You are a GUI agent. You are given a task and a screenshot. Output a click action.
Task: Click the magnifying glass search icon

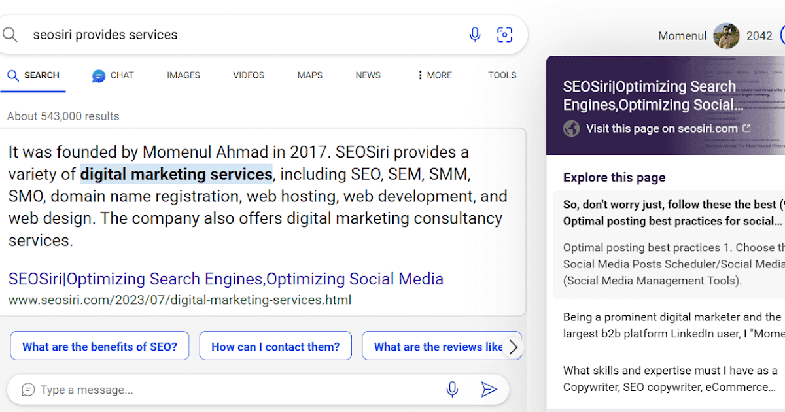click(10, 34)
